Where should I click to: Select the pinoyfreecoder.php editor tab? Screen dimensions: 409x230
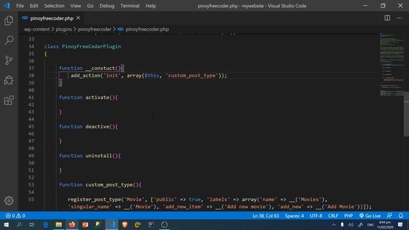click(51, 18)
